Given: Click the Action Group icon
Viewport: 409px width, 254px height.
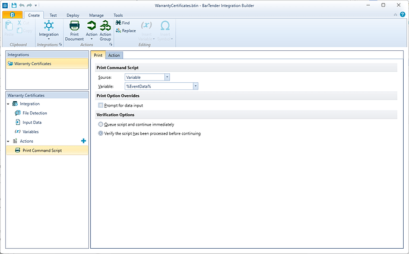Looking at the screenshot, I should click(x=106, y=30).
